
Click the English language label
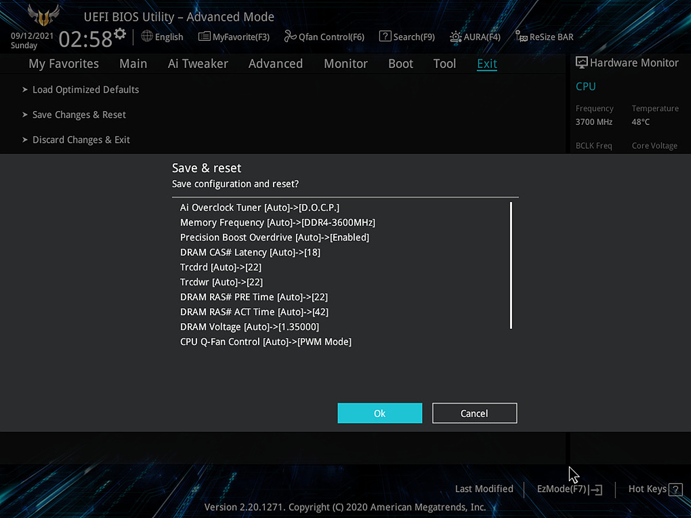(169, 37)
